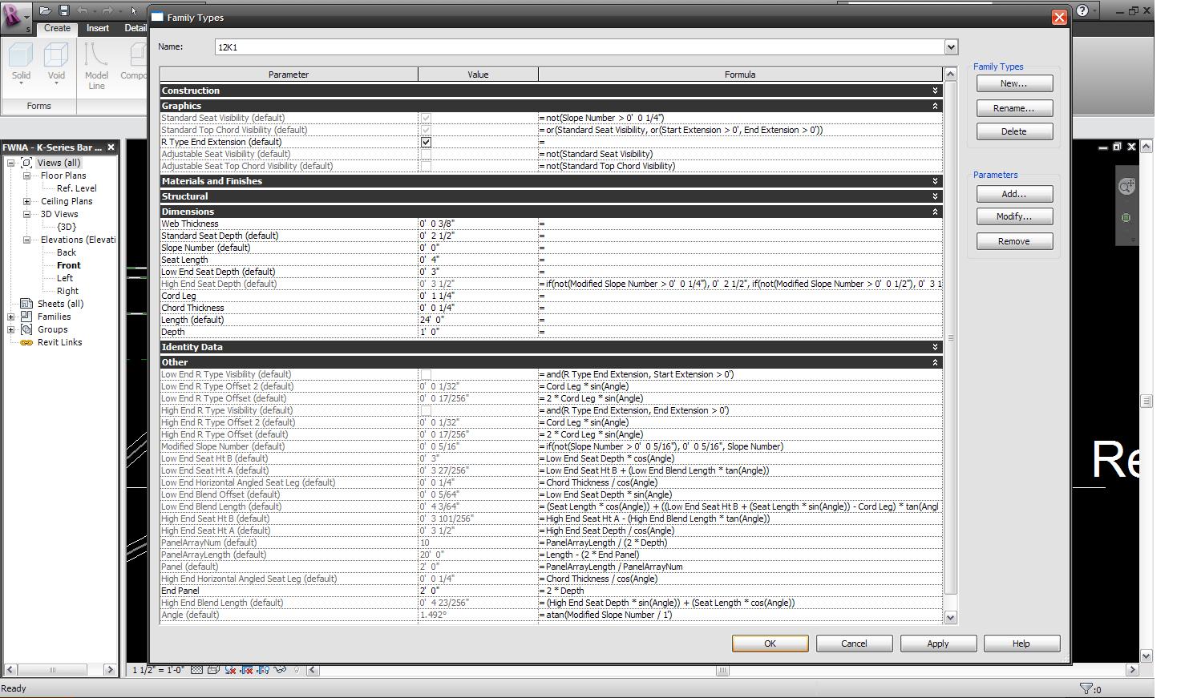The height and width of the screenshot is (698, 1193).
Task: Click the navigation wheel zoom icon
Action: click(1126, 186)
